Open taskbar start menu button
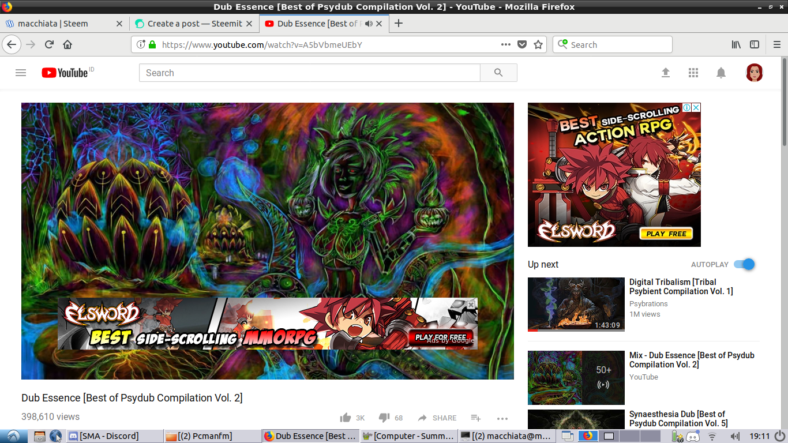Screen dimensions: 788x443 [x=13, y=436]
